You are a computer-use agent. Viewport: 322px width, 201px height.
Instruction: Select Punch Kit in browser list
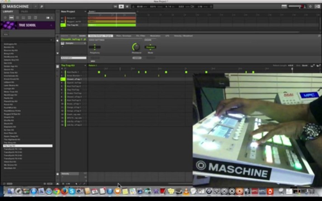pos(8,104)
